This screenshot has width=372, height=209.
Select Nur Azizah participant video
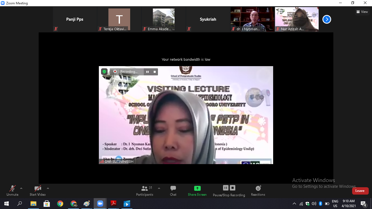297,19
